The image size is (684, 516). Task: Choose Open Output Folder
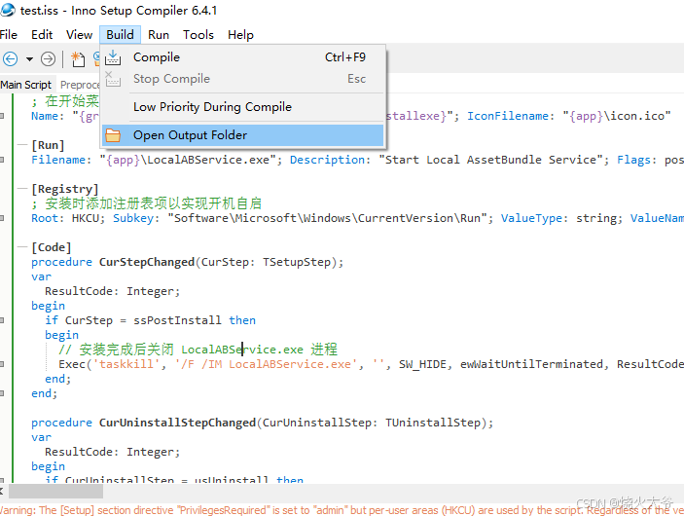243,135
